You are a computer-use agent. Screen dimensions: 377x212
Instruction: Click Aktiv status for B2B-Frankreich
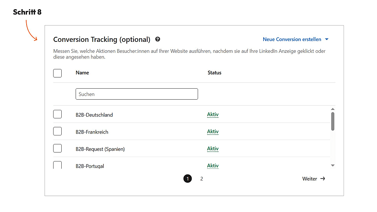(213, 132)
